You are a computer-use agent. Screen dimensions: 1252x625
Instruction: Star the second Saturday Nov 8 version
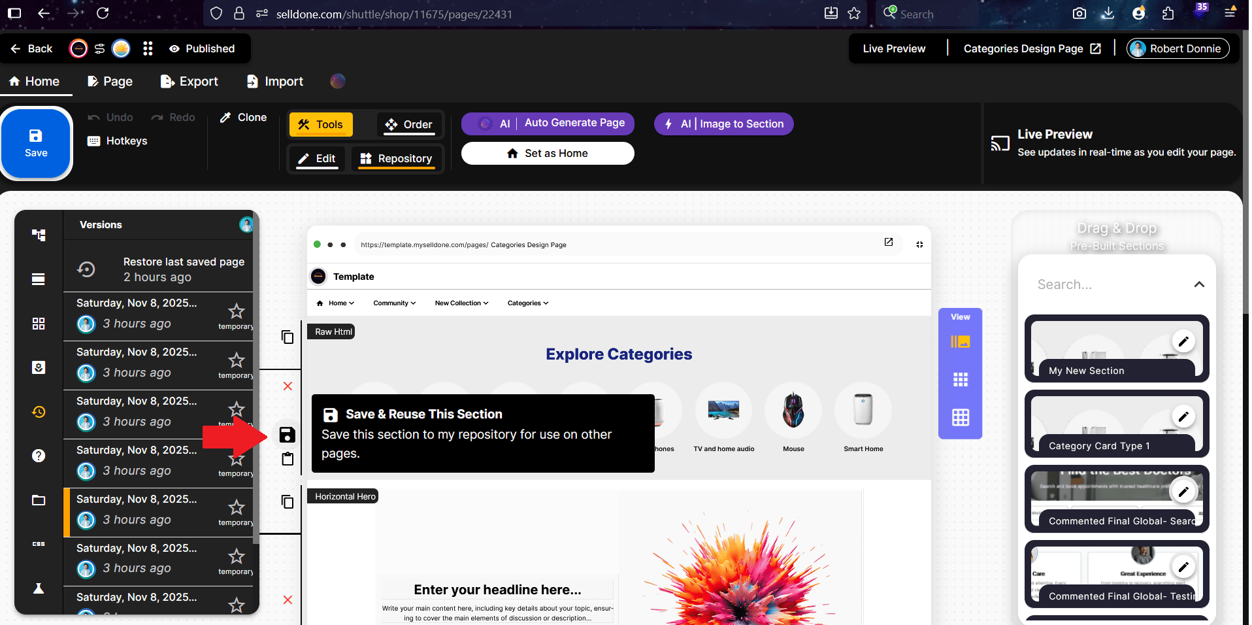click(237, 360)
